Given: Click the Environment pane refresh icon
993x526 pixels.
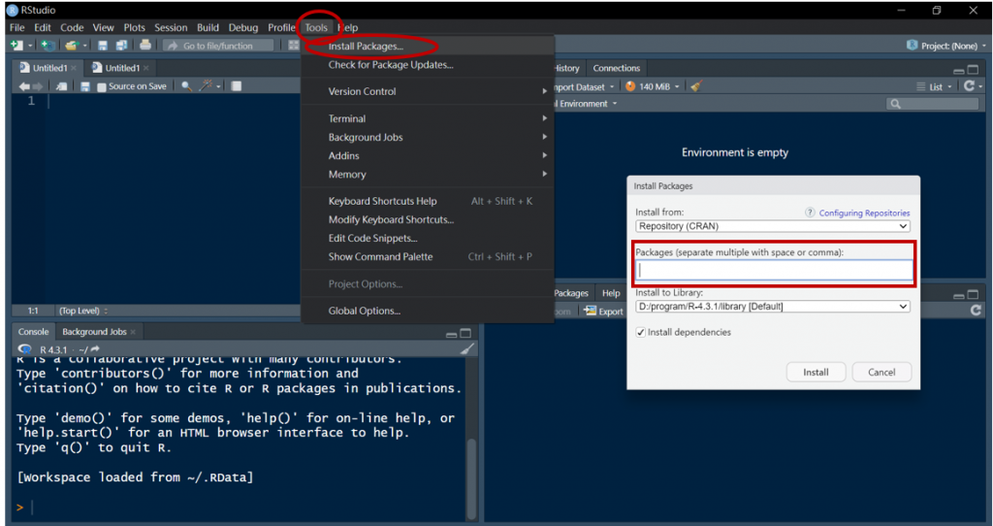Looking at the screenshot, I should point(969,86).
